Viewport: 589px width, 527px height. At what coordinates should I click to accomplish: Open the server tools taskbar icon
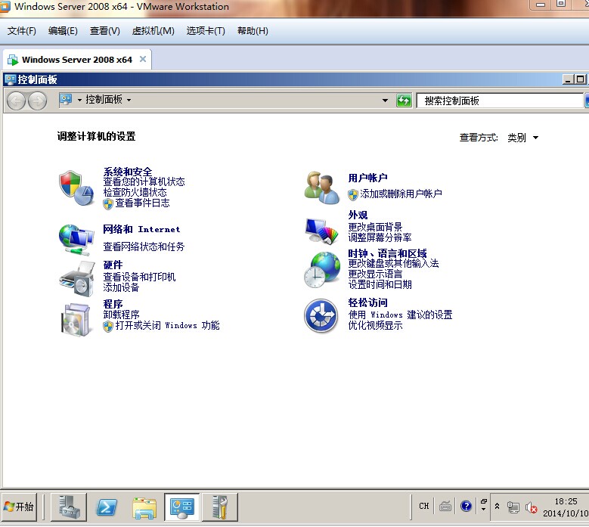click(x=220, y=507)
